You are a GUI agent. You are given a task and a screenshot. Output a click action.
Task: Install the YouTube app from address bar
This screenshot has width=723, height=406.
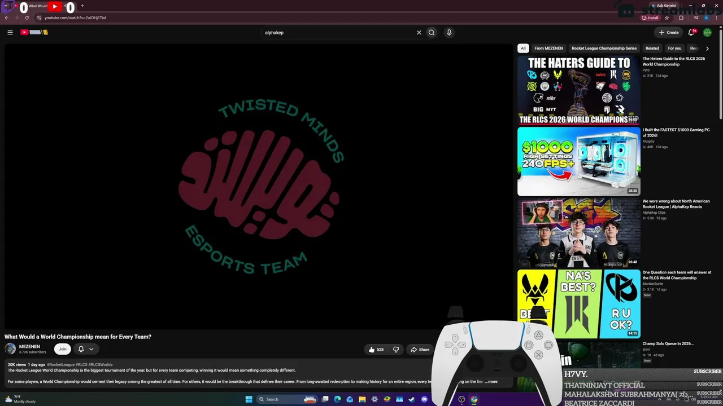pos(650,17)
